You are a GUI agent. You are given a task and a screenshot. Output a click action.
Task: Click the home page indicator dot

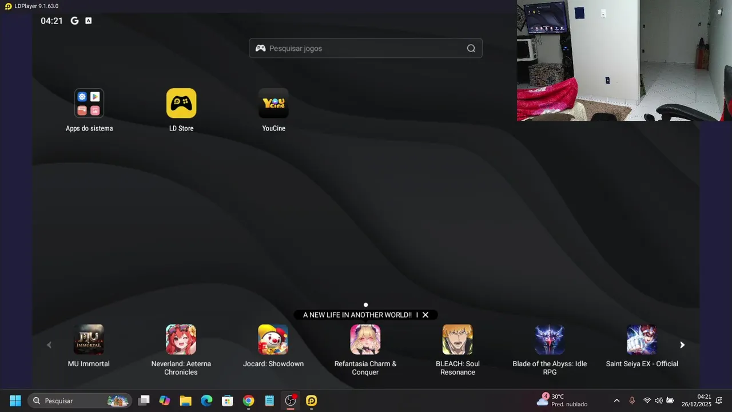[x=365, y=305]
